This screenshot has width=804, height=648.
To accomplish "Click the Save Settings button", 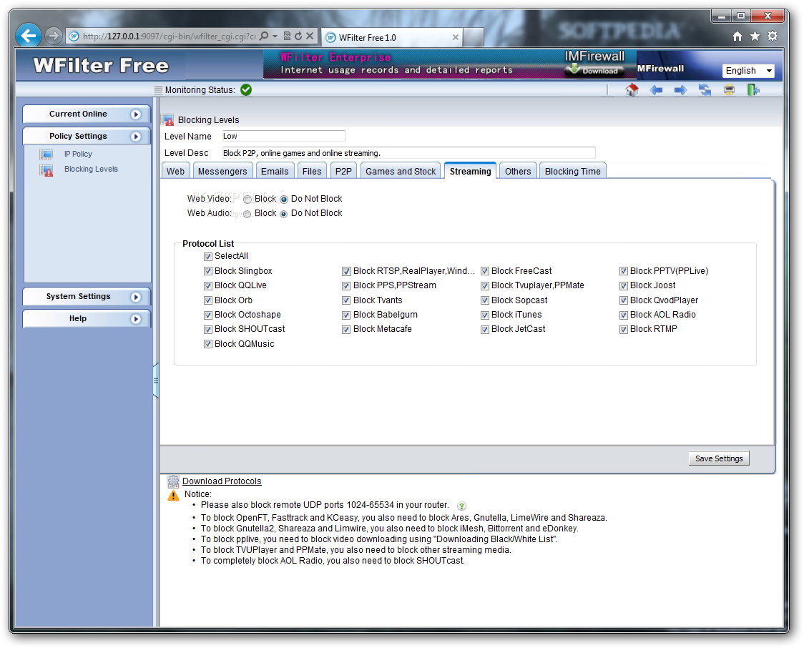I will [719, 458].
